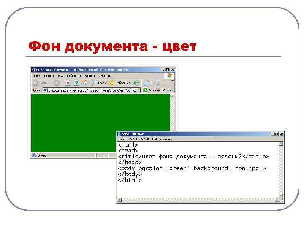Open the Tools (Сервис) menu in IE
This screenshot has height=228, width=304.
tap(90, 76)
